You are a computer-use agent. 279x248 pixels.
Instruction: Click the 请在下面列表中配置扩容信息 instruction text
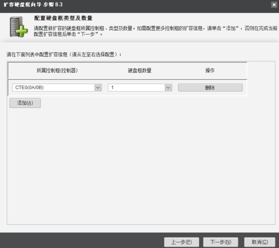tap(64, 55)
